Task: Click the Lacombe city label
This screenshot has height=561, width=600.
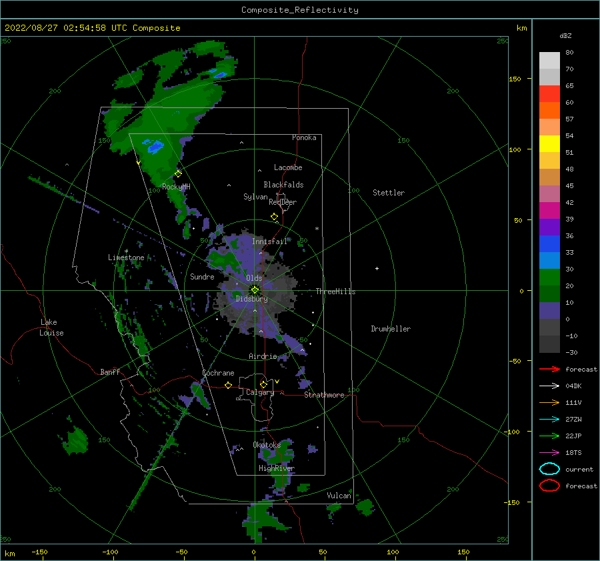Action: pyautogui.click(x=288, y=167)
